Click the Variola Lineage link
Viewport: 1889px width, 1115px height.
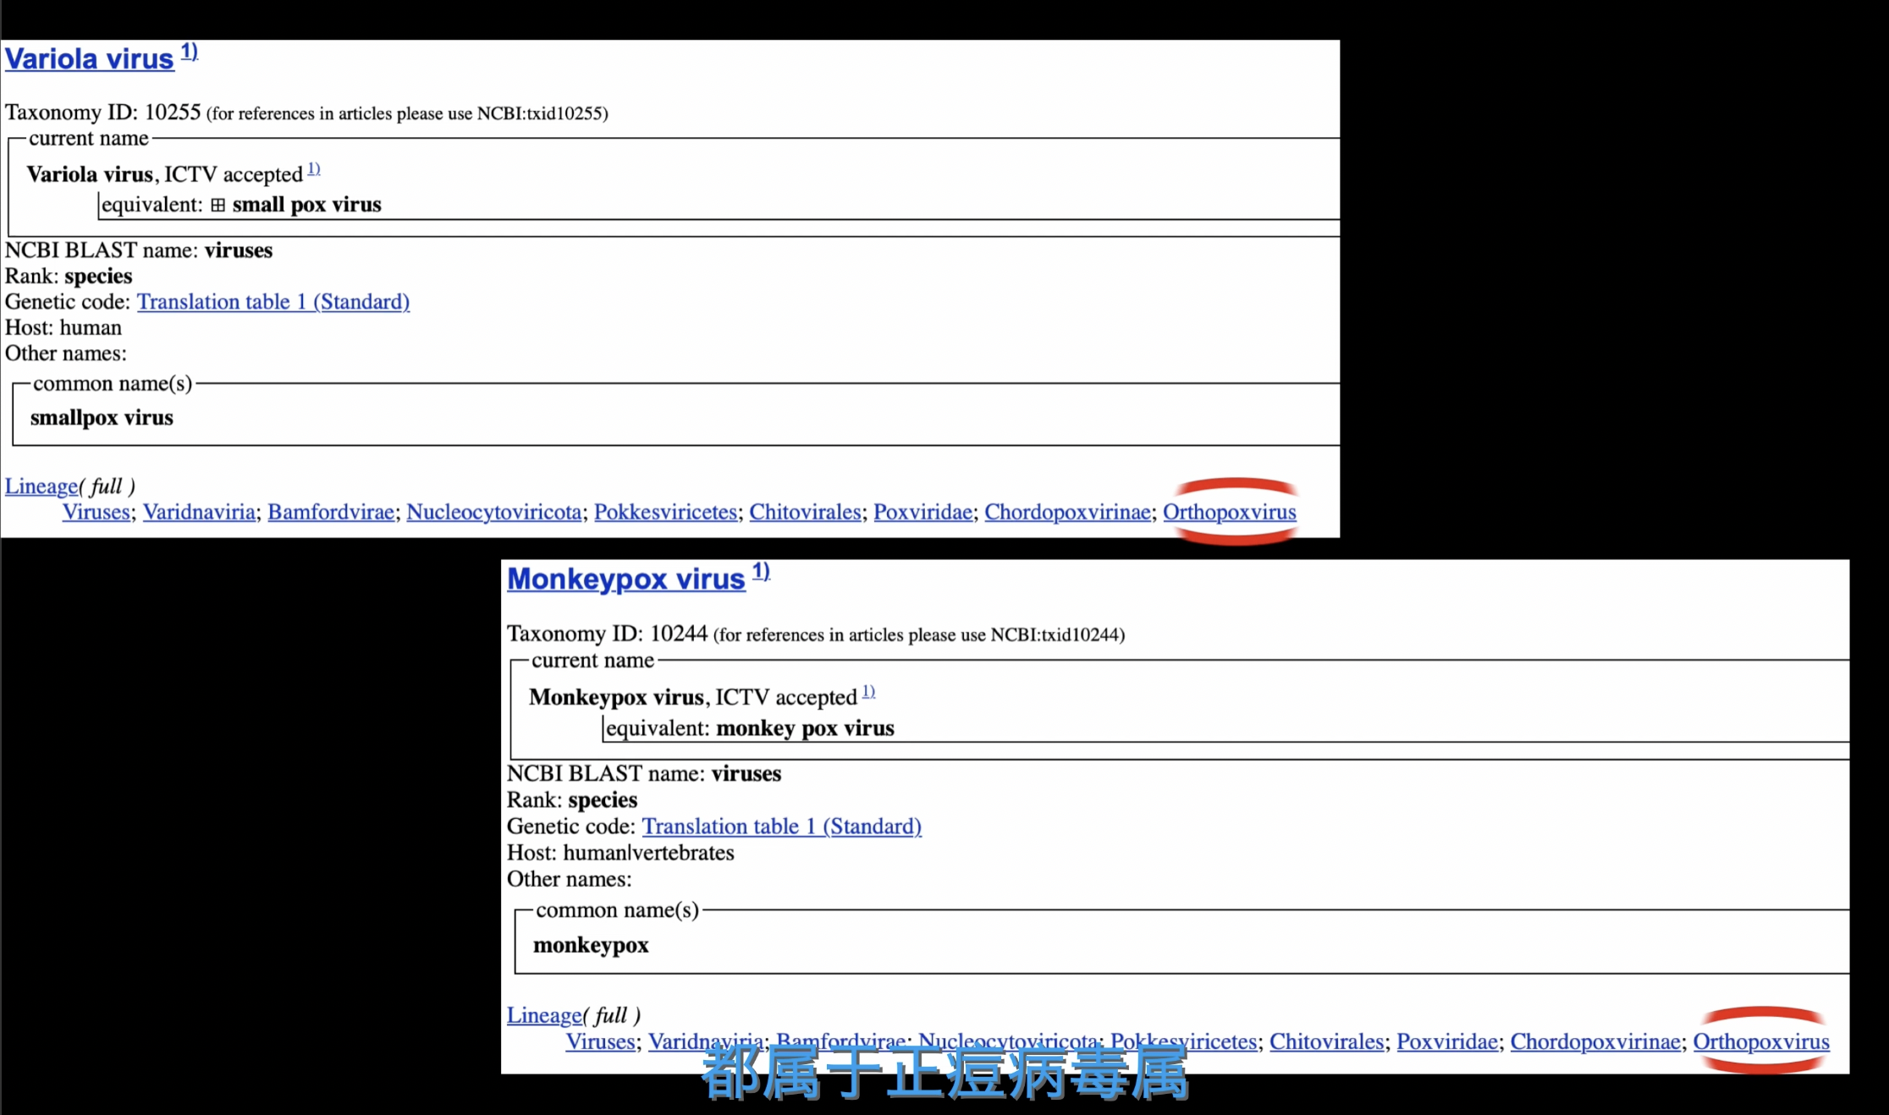click(x=41, y=486)
